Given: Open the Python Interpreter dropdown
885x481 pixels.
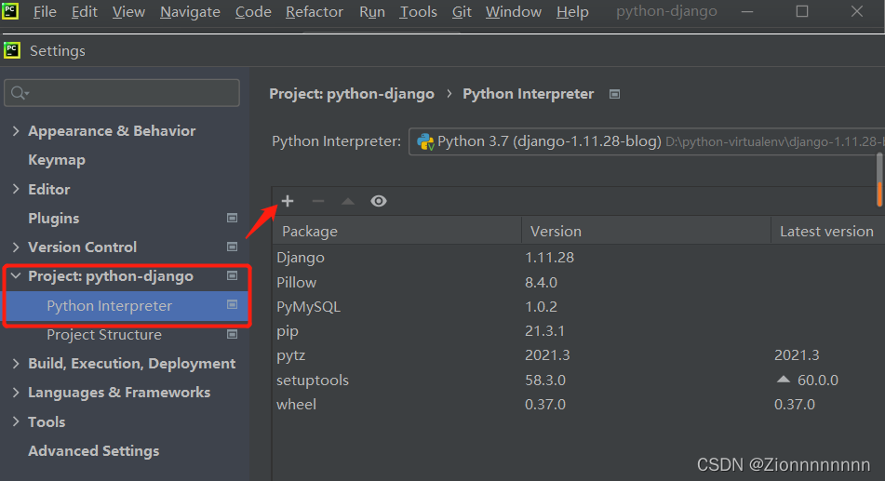Looking at the screenshot, I should coord(646,141).
